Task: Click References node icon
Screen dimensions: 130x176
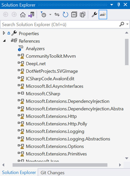Action: pos(14,40)
